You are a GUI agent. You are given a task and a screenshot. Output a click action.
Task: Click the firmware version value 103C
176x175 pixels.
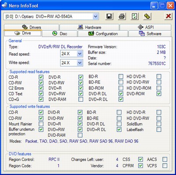(x=161, y=47)
